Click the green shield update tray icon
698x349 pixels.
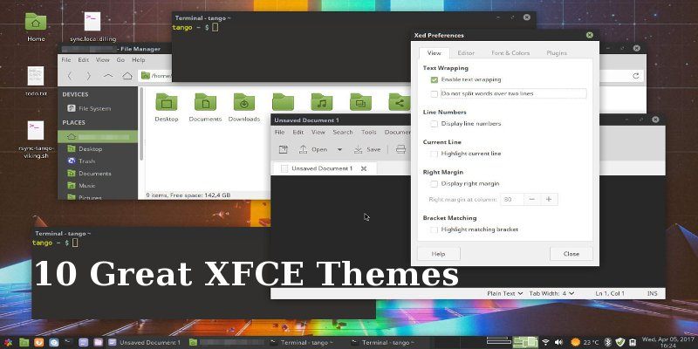pyautogui.click(x=620, y=342)
